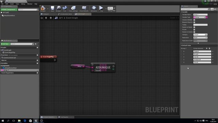This screenshot has height=123, width=218.
Task: Compile the blueprint
Action: click(43, 9)
